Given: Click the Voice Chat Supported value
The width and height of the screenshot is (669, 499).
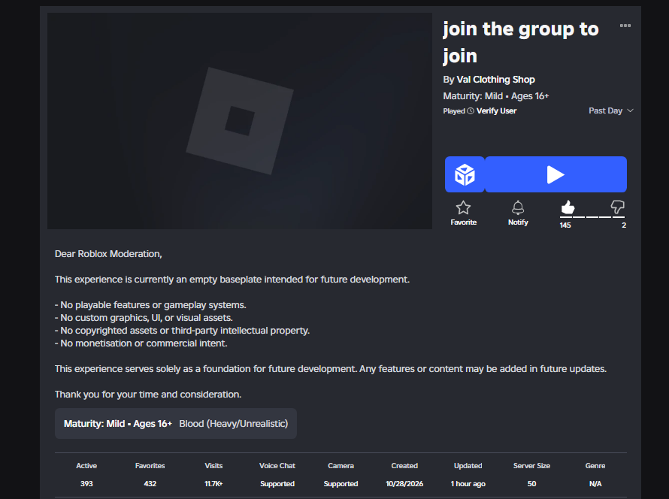Looking at the screenshot, I should point(277,484).
